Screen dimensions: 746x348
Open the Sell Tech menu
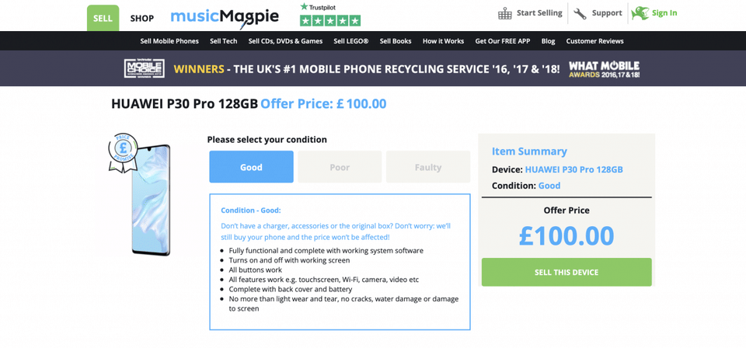[x=223, y=41]
